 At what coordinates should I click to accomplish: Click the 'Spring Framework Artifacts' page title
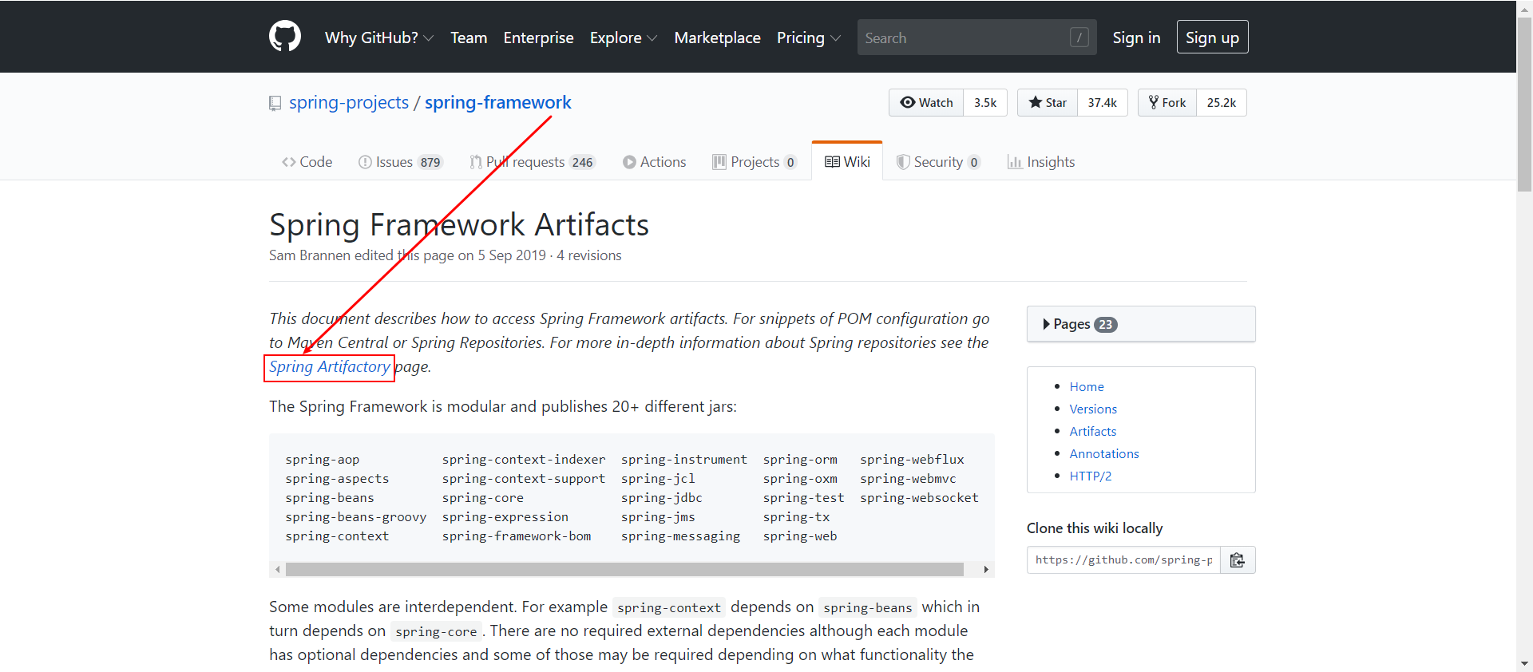click(x=459, y=225)
